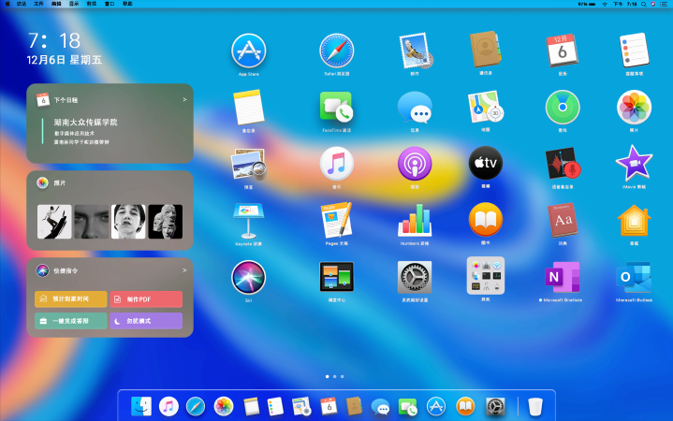Image resolution: width=673 pixels, height=421 pixels.
Task: Open the 其他 apps folder
Action: click(486, 276)
